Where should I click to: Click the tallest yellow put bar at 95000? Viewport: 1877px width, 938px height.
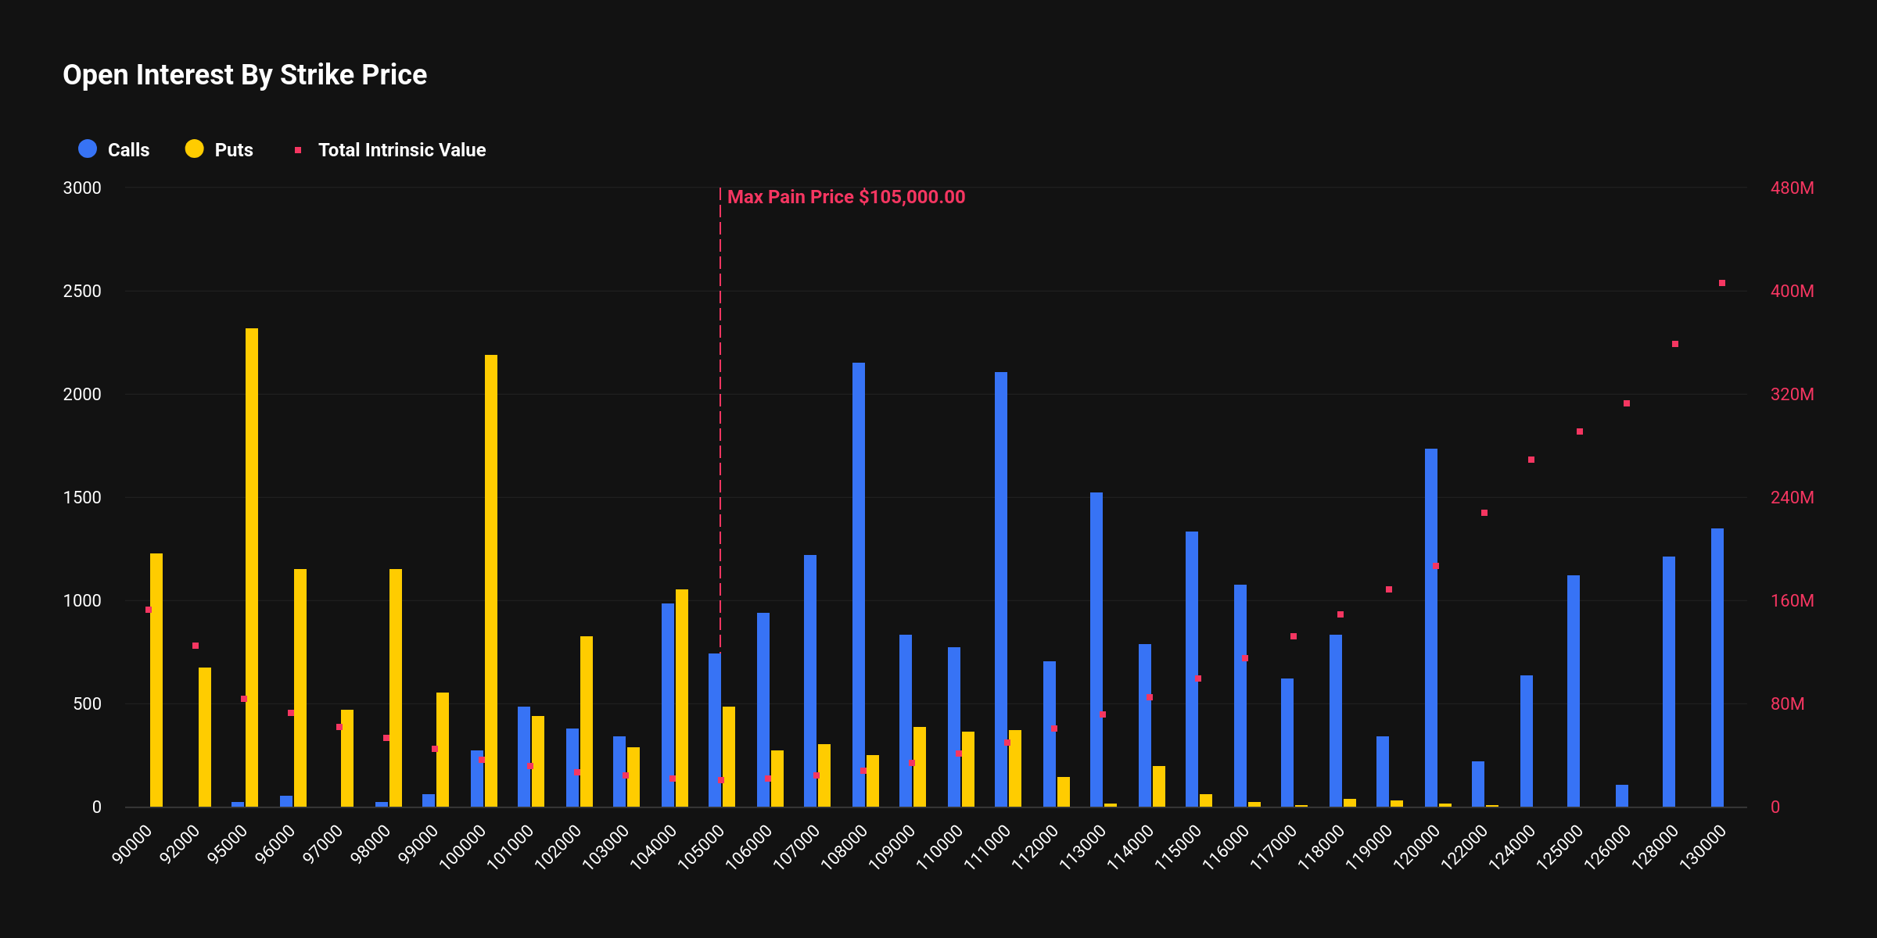[252, 567]
